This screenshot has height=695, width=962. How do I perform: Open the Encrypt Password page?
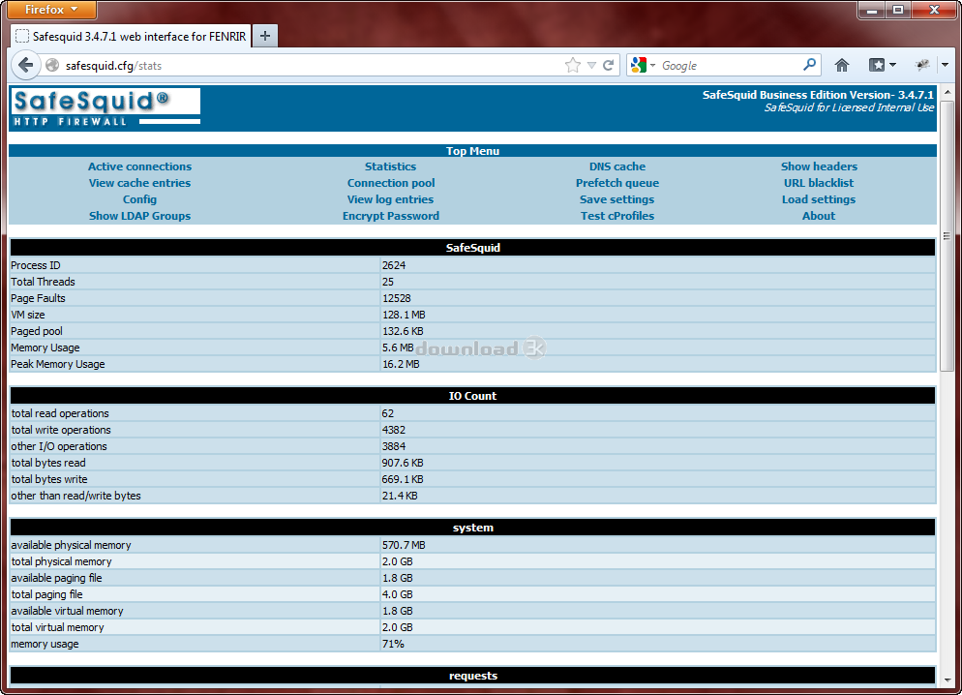391,216
